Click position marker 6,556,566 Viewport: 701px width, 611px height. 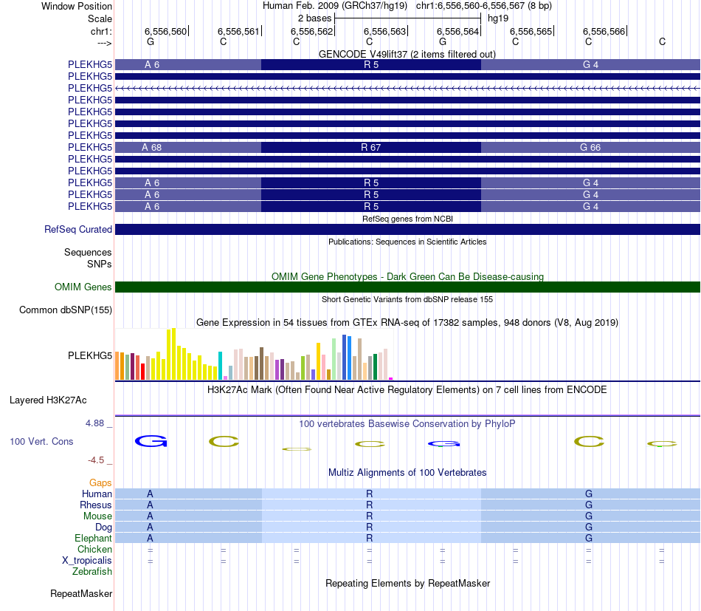(x=604, y=31)
